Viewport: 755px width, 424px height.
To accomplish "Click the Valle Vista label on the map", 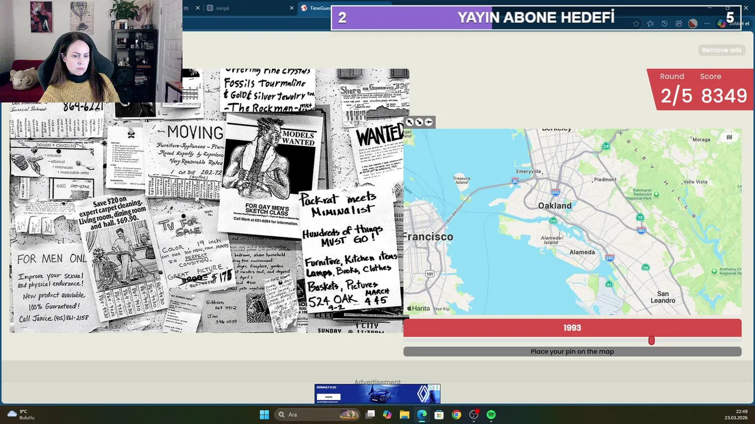I will [695, 182].
